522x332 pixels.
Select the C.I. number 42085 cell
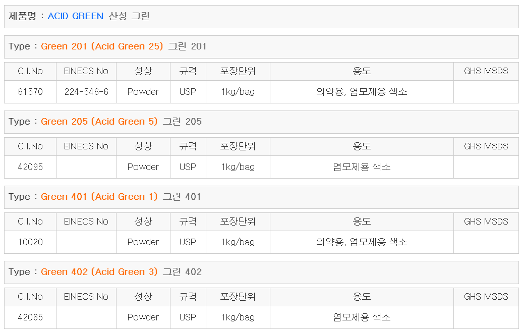click(x=30, y=317)
